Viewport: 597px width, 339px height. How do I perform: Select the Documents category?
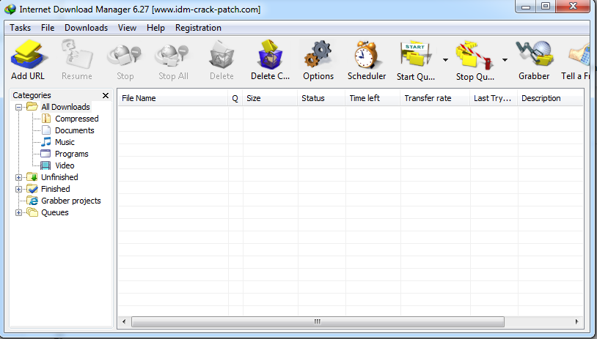75,131
